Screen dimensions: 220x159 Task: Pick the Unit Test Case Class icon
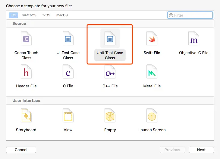point(110,39)
